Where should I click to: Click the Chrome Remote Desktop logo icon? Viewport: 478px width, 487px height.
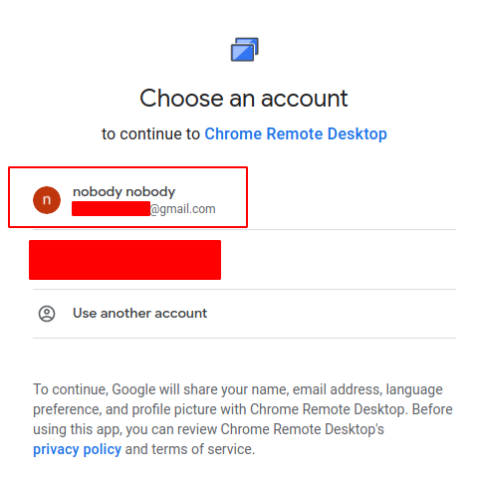245,50
